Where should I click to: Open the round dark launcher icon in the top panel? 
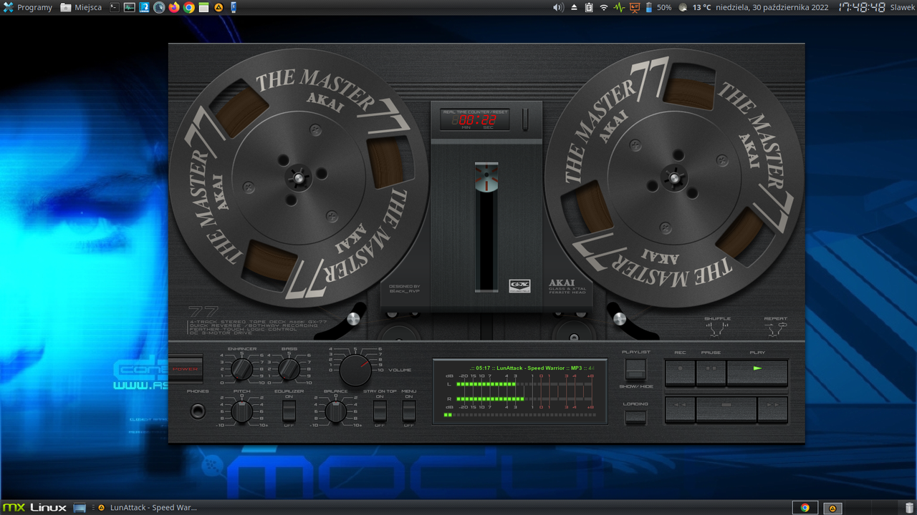pos(159,7)
